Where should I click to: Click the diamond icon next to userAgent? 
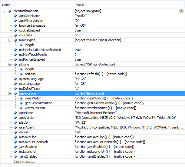click(x=15, y=127)
